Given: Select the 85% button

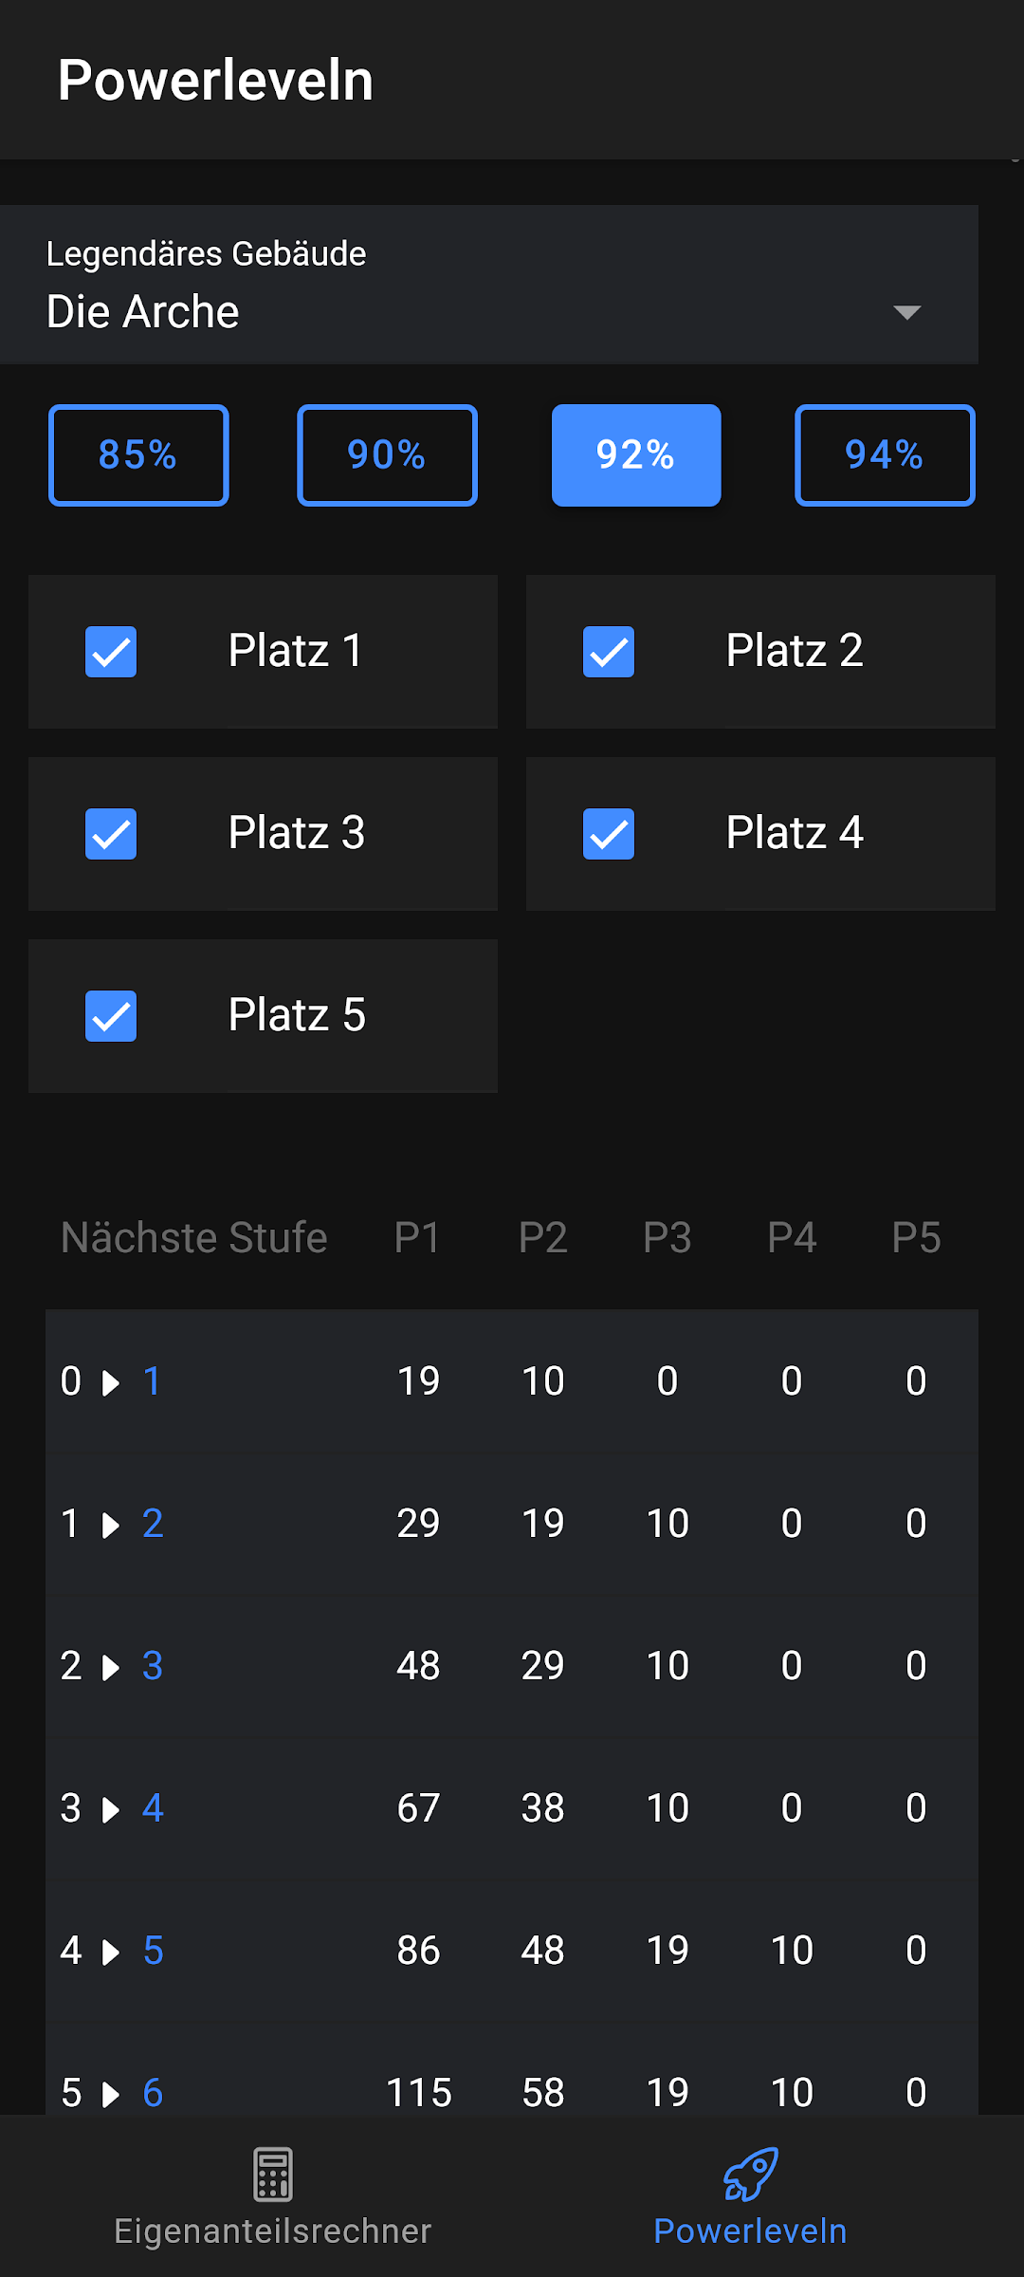Looking at the screenshot, I should pyautogui.click(x=138, y=455).
